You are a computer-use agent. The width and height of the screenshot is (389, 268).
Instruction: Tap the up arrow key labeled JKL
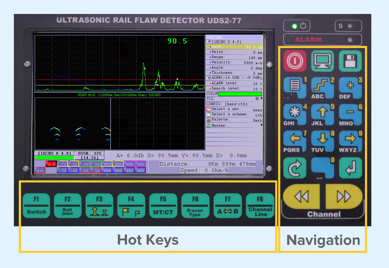[x=322, y=114]
